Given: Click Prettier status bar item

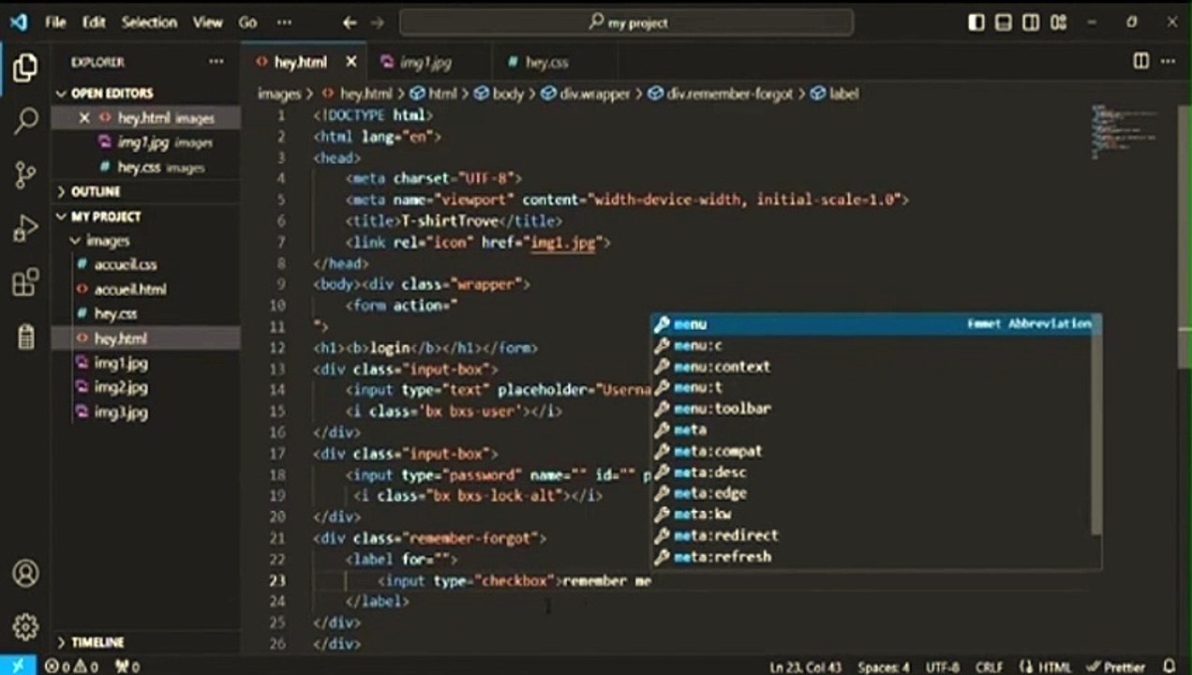Looking at the screenshot, I should click(x=1117, y=667).
